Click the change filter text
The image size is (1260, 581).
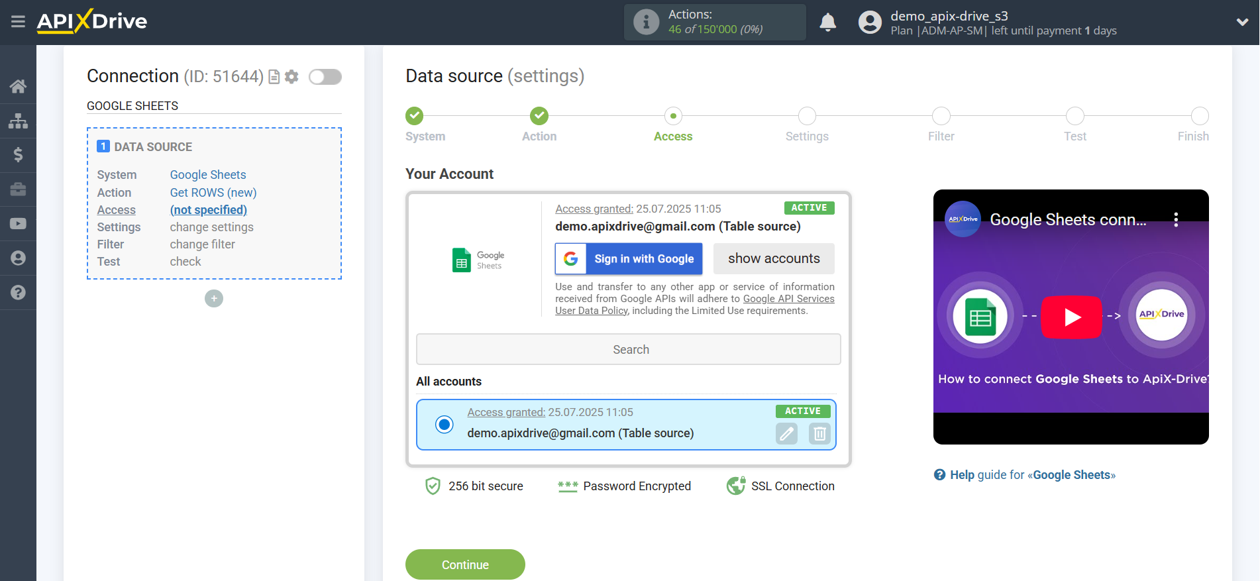(203, 244)
